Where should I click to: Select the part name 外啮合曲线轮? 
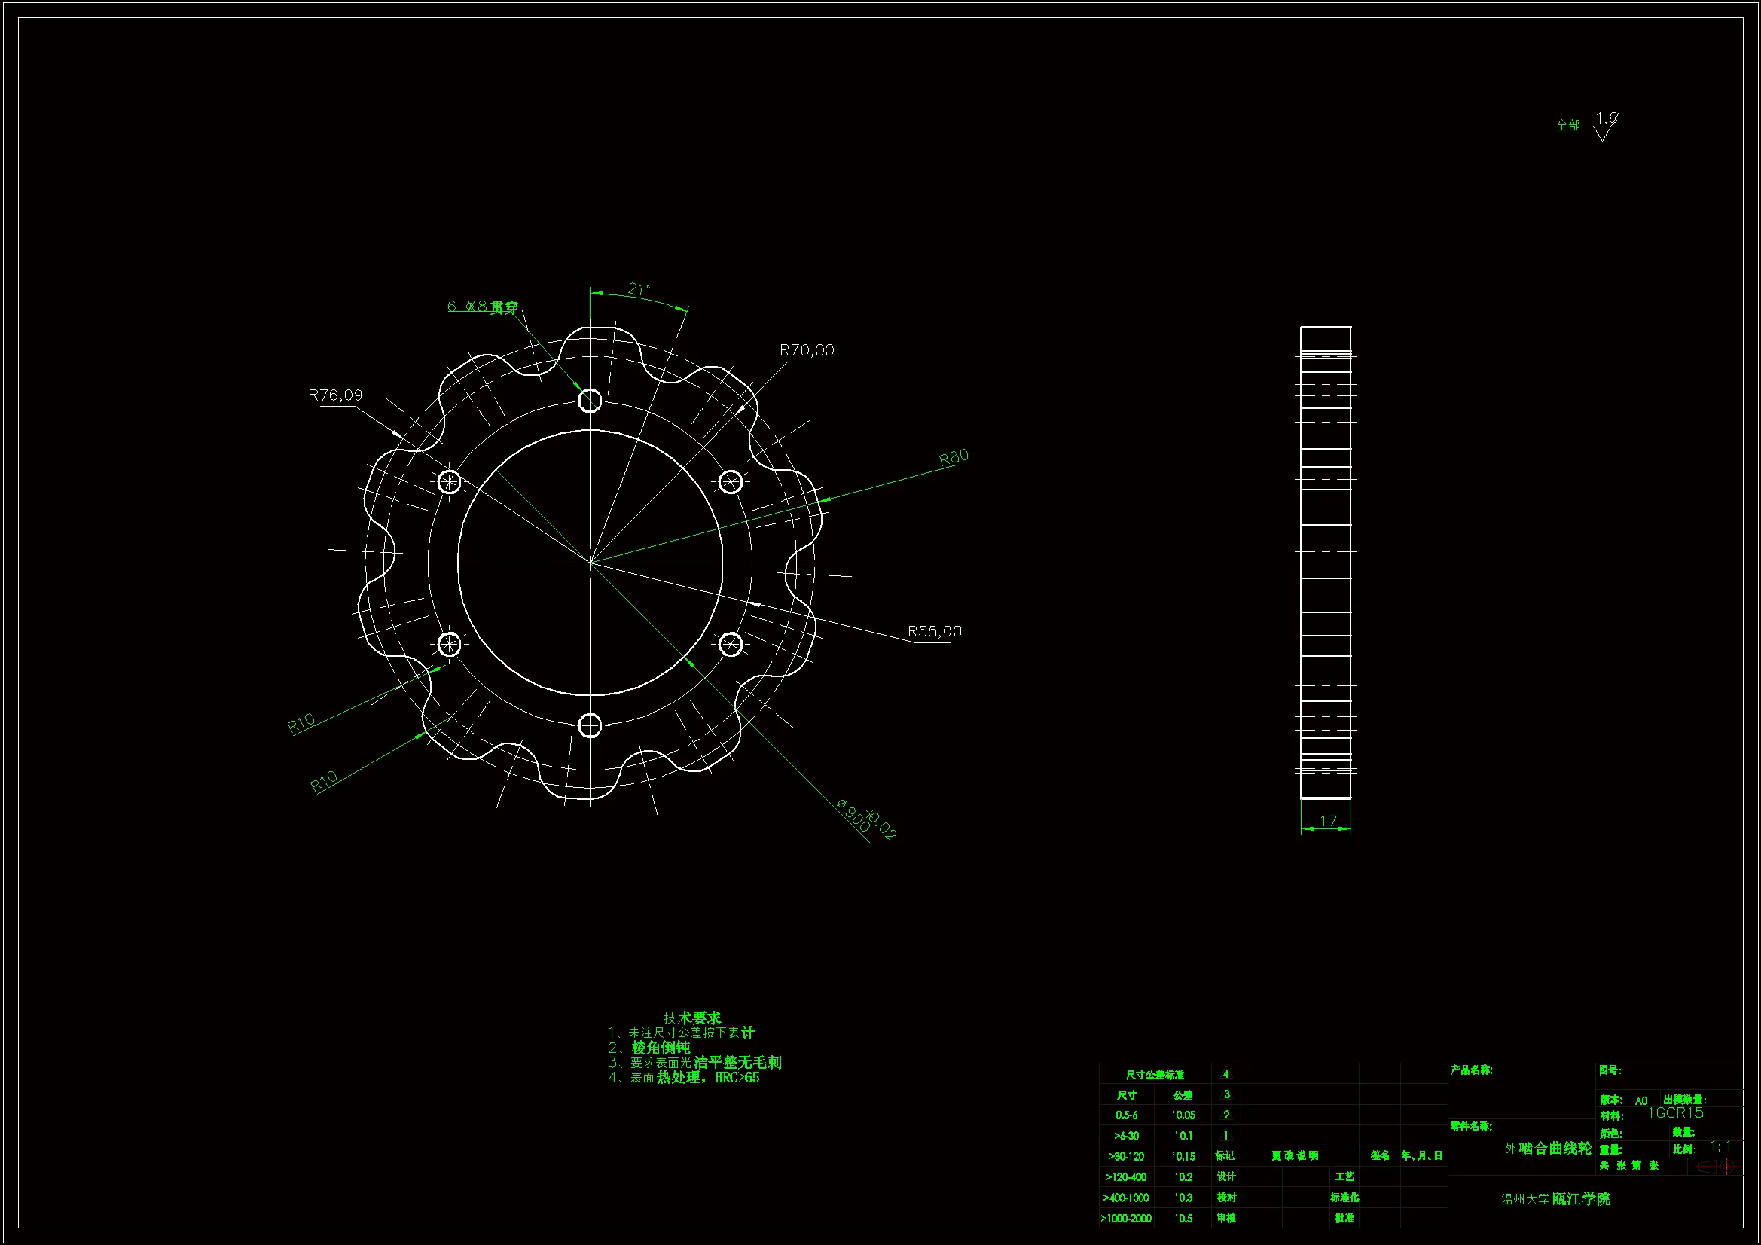click(1548, 1149)
